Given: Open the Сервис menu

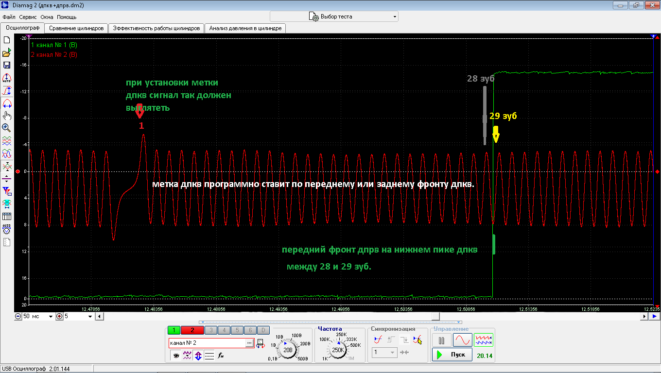Looking at the screenshot, I should tap(28, 17).
